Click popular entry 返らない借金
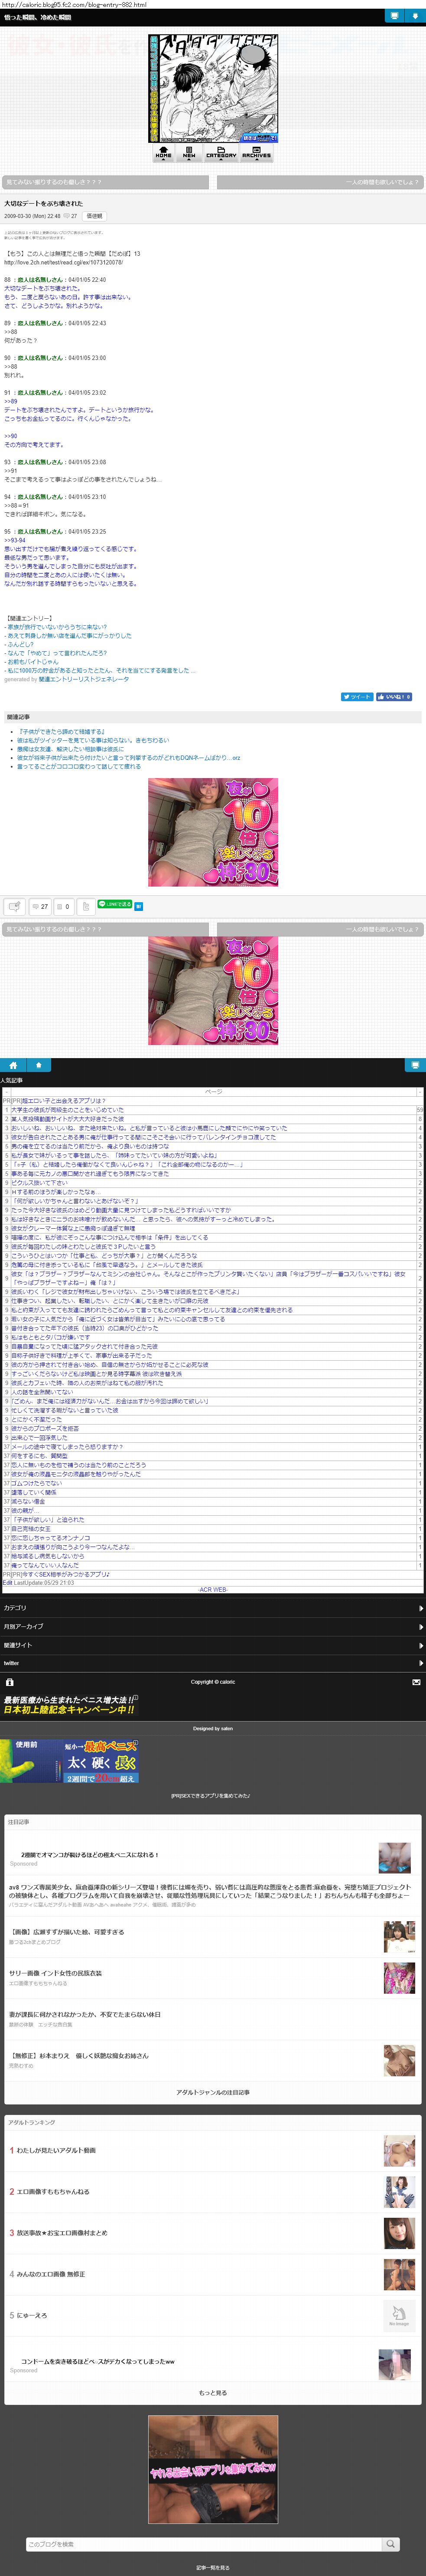Viewport: 426px width, 2576px height. (x=28, y=1501)
